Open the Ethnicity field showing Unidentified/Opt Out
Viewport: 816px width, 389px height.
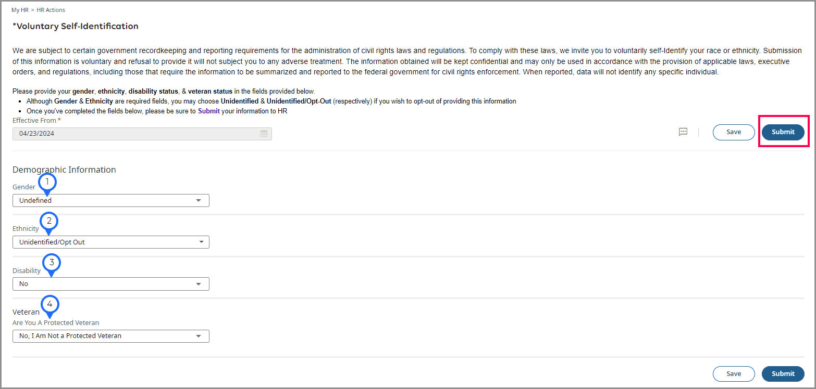pyautogui.click(x=111, y=242)
